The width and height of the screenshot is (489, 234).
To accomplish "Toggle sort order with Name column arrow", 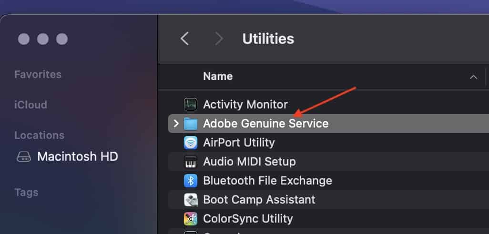I will click(473, 77).
